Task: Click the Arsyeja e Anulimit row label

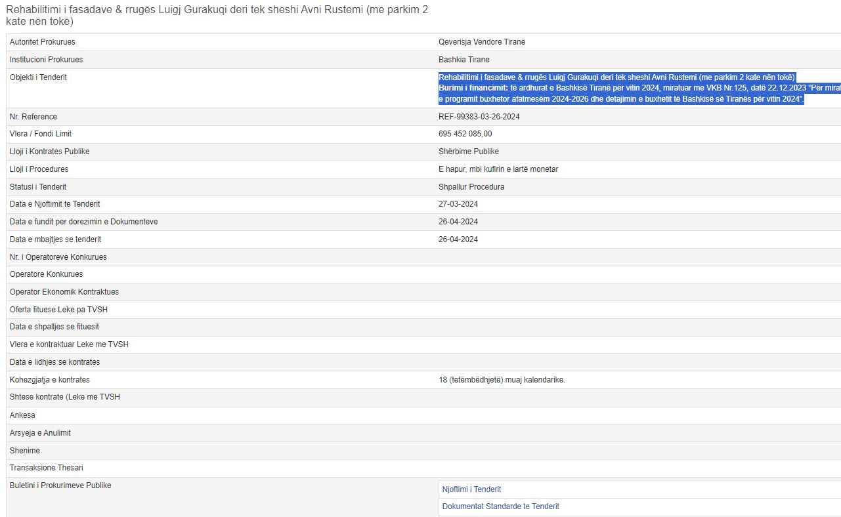Action: pyautogui.click(x=40, y=433)
